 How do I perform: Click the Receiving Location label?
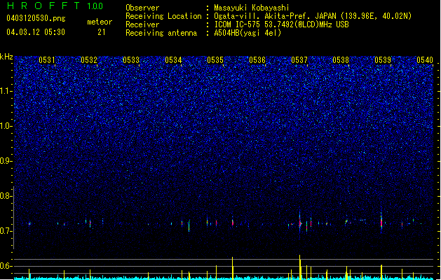pyautogui.click(x=163, y=16)
